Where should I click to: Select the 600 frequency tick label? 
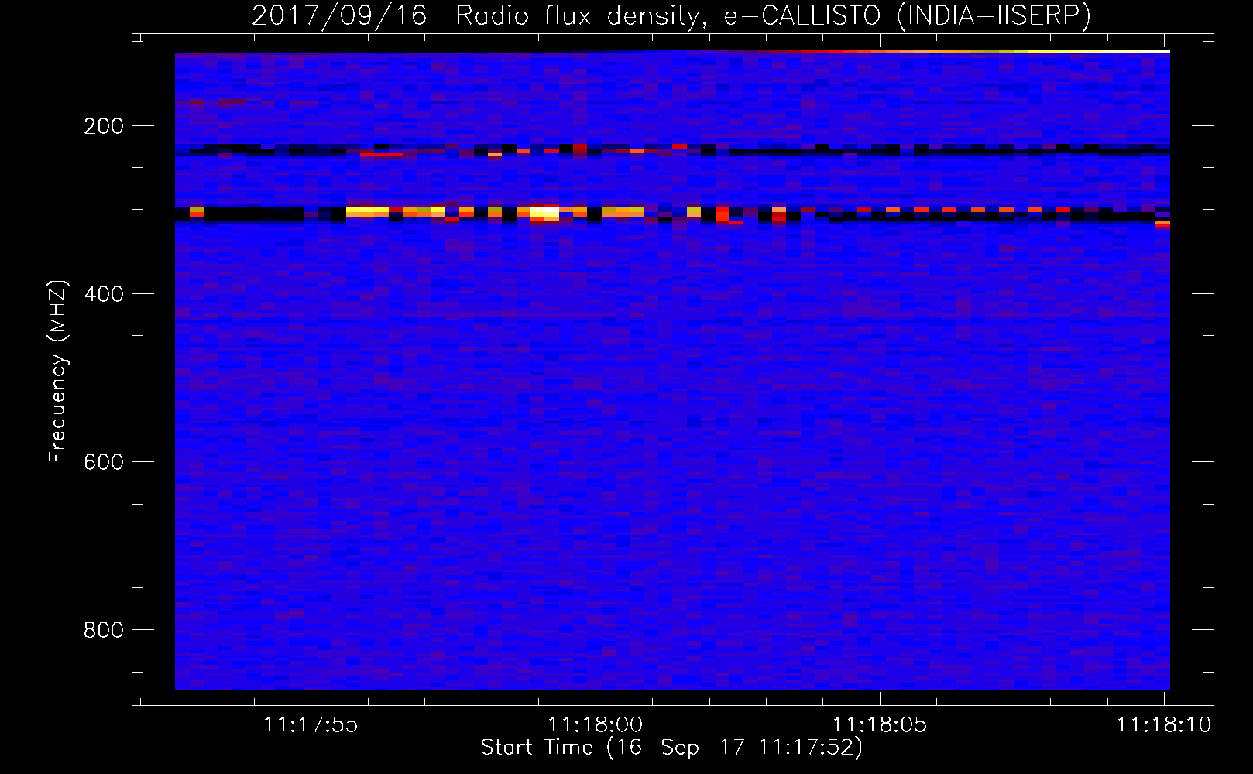(x=103, y=462)
